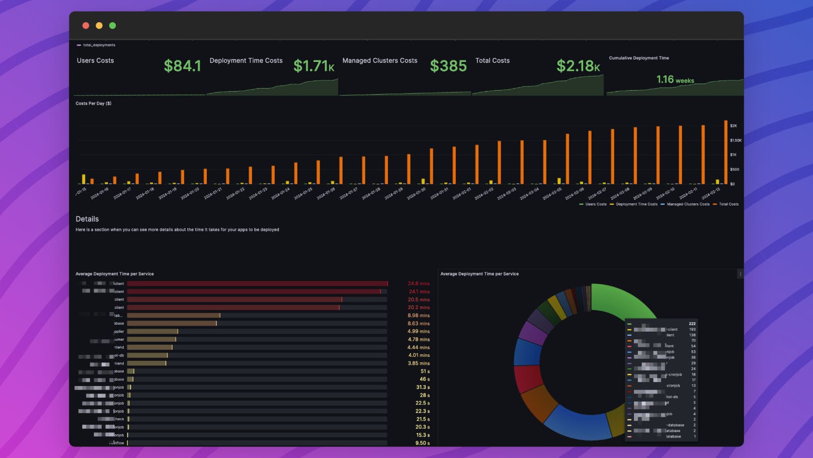The image size is (813, 458).
Task: Click the yellow color mark beside 18
Action: (629, 374)
